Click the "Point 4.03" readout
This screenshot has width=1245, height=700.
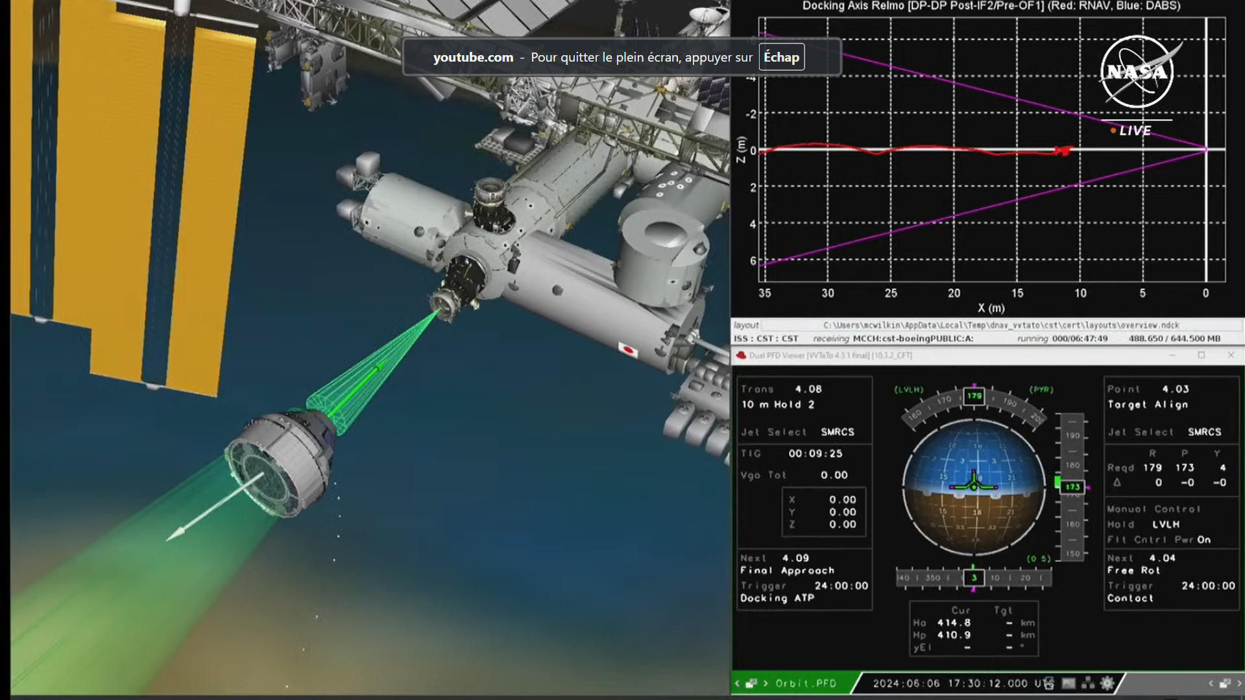1148,389
